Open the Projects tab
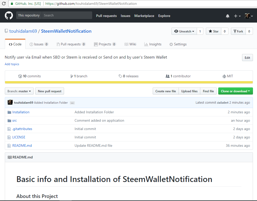 (105, 44)
